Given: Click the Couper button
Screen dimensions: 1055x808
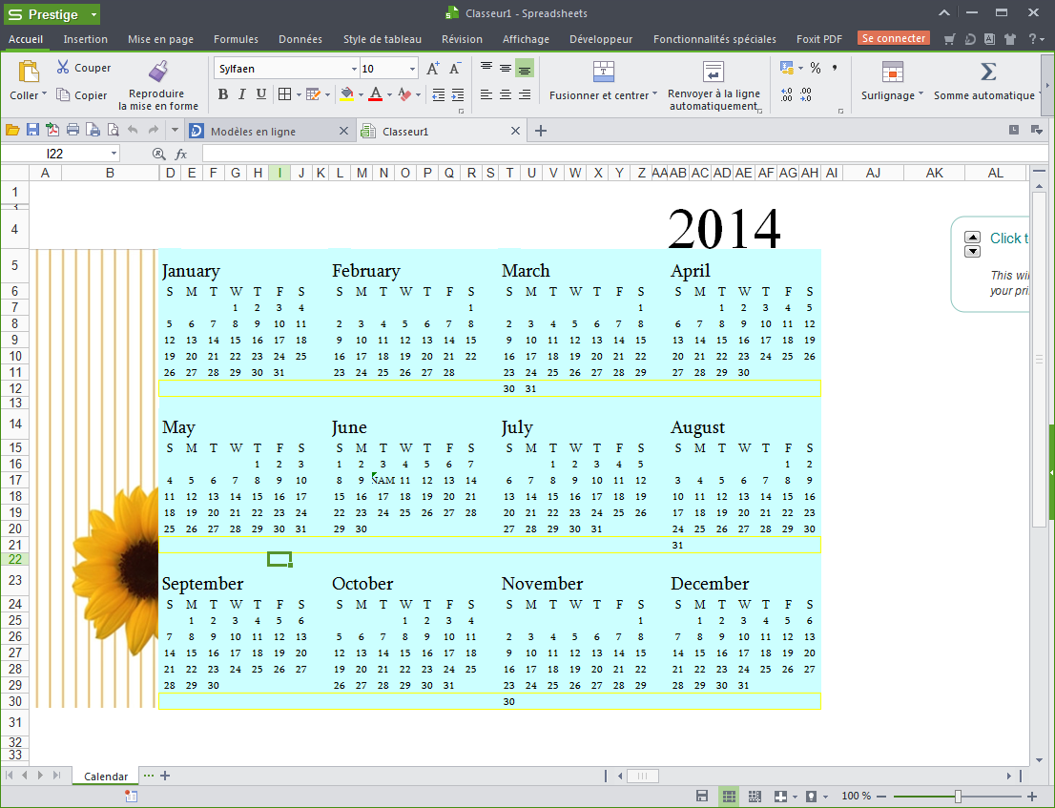Looking at the screenshot, I should [x=83, y=67].
